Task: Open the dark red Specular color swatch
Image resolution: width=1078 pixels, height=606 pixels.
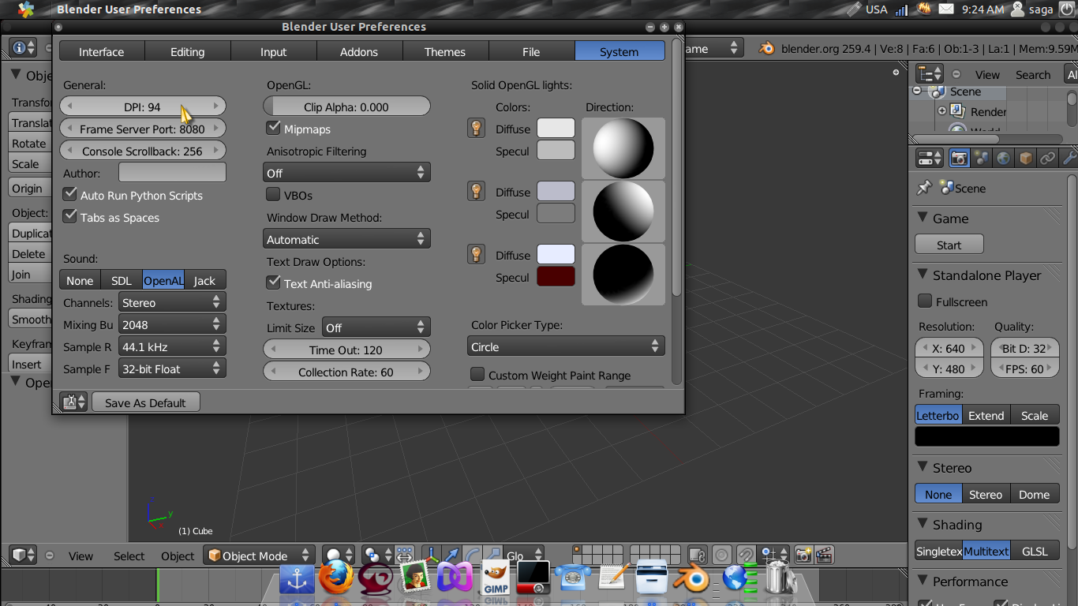Action: [556, 276]
